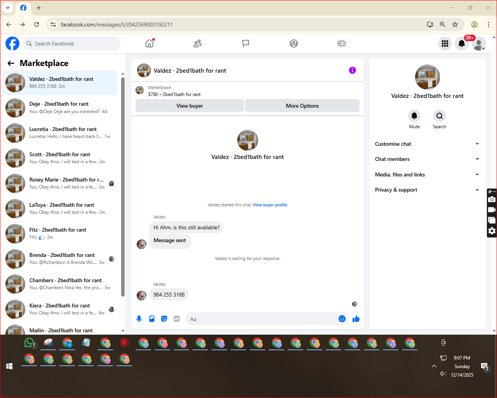497x398 pixels.
Task: Open conversation information purple icon
Action: 353,70
